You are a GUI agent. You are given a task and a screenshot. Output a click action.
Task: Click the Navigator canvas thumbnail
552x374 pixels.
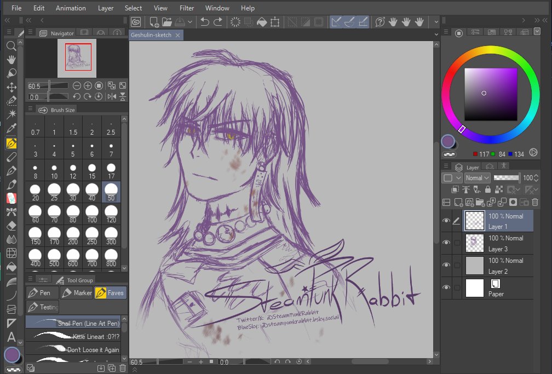[x=77, y=58]
